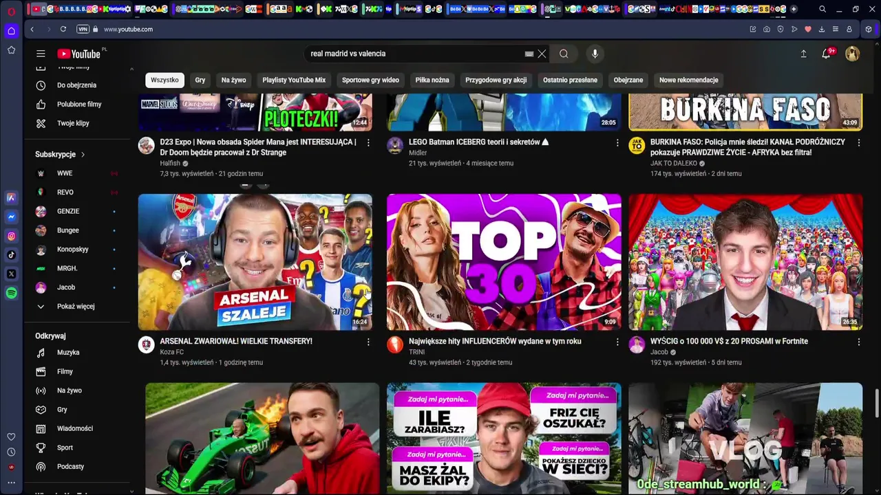
Task: Open the browser tab search magnifier
Action: pyautogui.click(x=822, y=9)
